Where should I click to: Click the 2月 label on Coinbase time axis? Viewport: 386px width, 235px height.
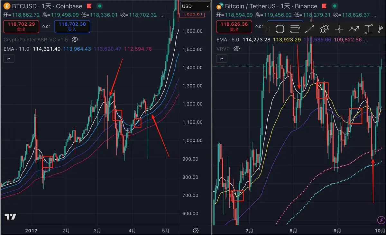66,231
